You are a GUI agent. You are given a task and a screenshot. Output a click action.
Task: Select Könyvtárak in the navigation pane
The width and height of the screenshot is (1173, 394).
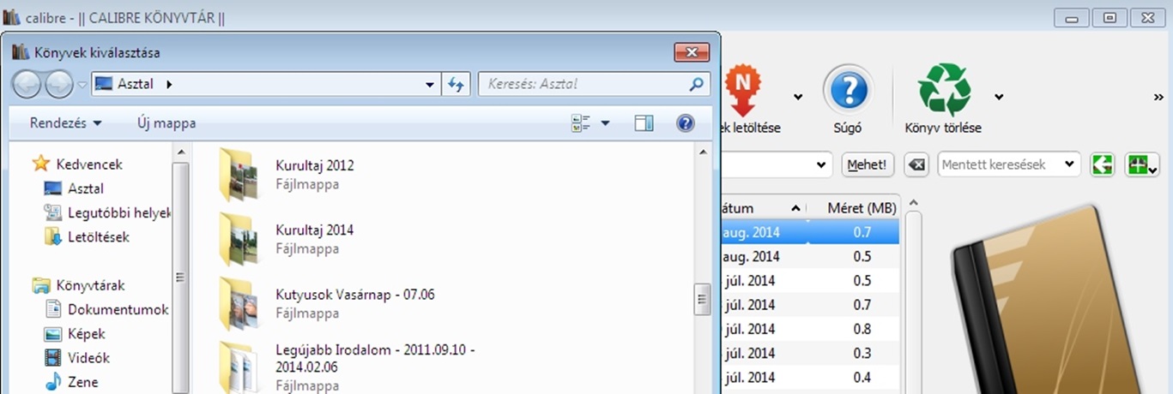[x=78, y=285]
